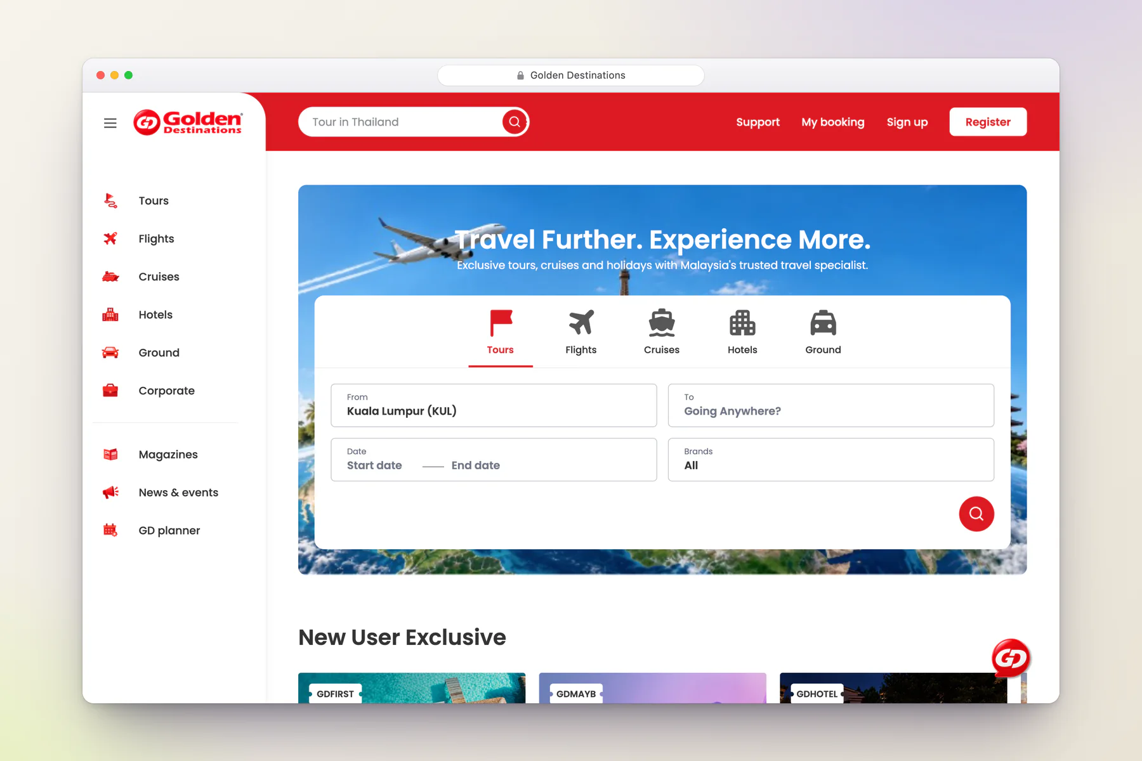Open the From field showing Kuala Lumpur (KUL)
Screen dimensions: 1142x761
494,405
